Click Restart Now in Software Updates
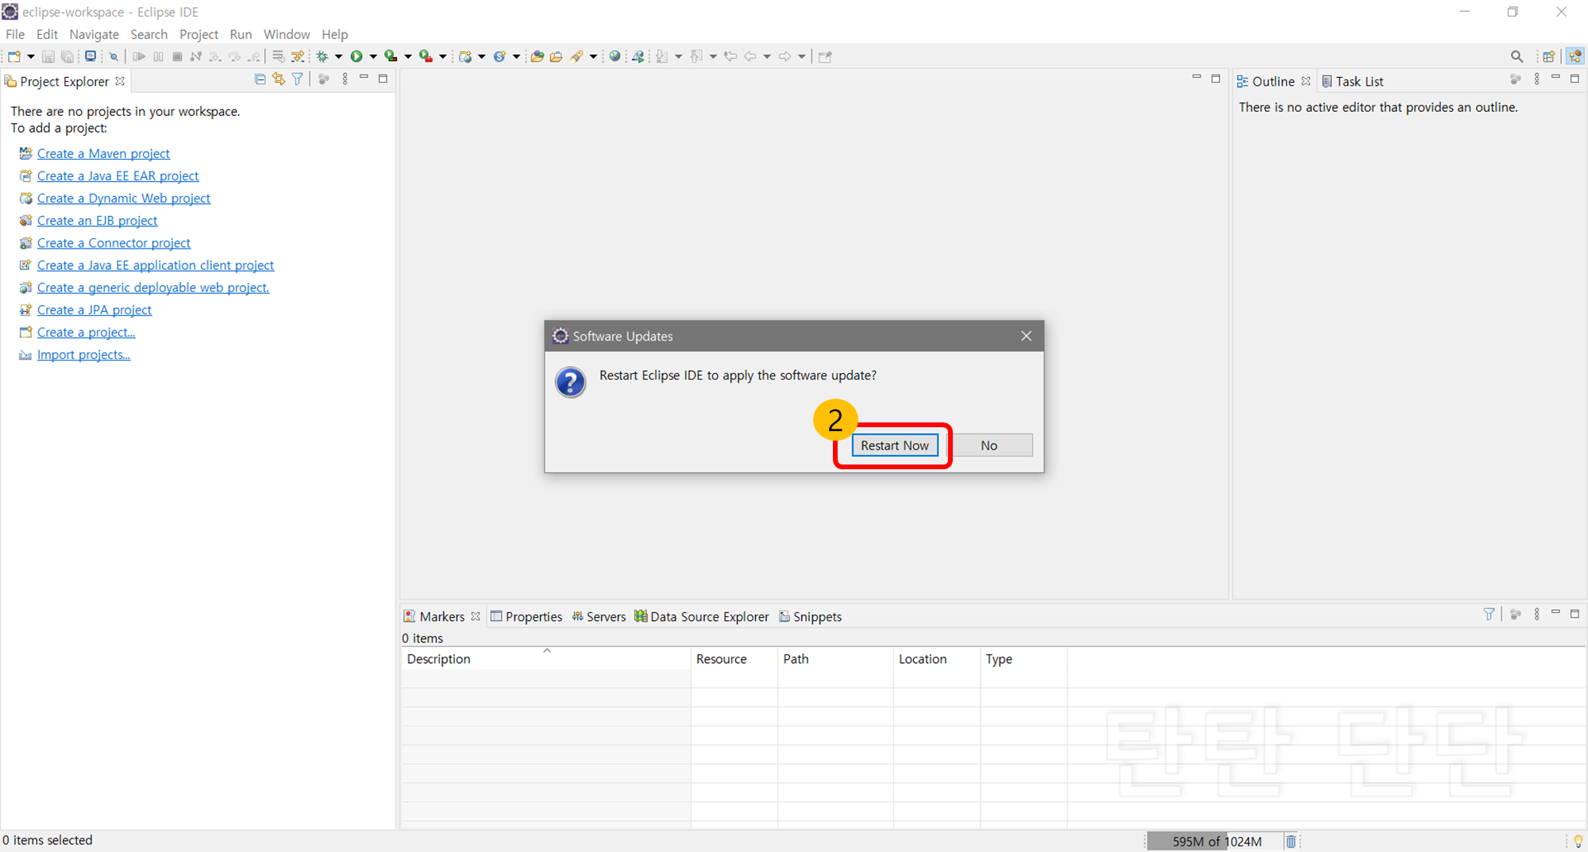The height and width of the screenshot is (852, 1588). (x=895, y=445)
